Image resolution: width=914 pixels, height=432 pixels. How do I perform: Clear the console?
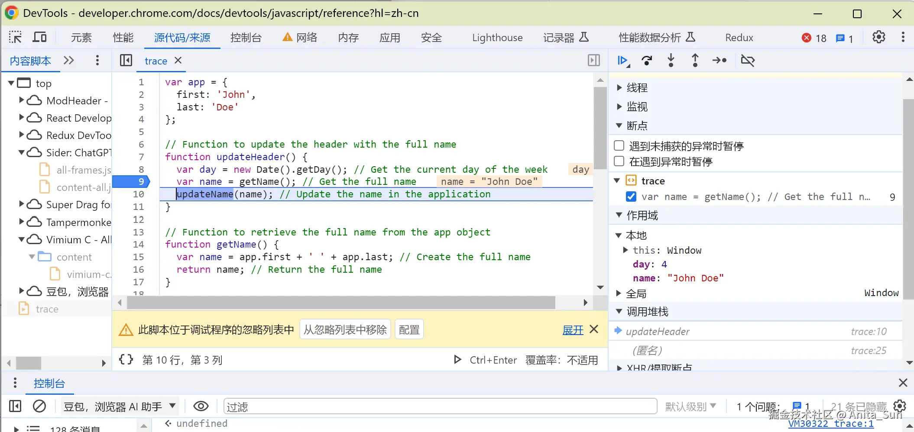39,406
